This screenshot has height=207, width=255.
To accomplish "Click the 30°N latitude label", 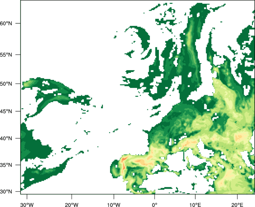I will pyautogui.click(x=6, y=192).
